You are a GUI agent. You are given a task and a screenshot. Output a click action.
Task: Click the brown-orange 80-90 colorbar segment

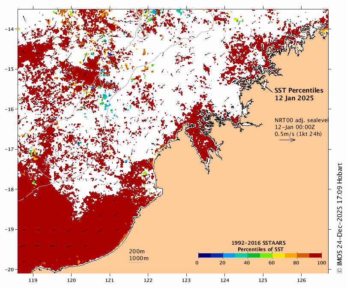303,255
